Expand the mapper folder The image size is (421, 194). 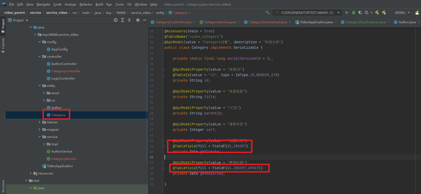[x=40, y=129]
